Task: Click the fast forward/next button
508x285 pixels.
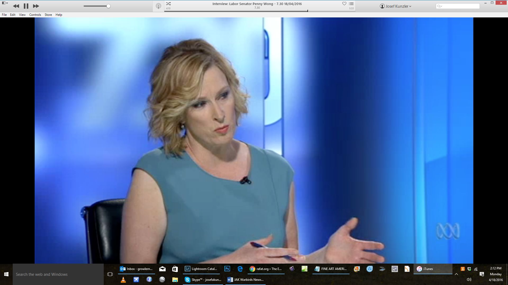Action: 36,6
